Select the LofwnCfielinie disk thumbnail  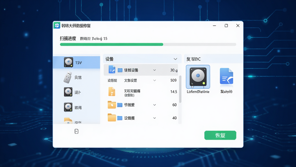198,77
